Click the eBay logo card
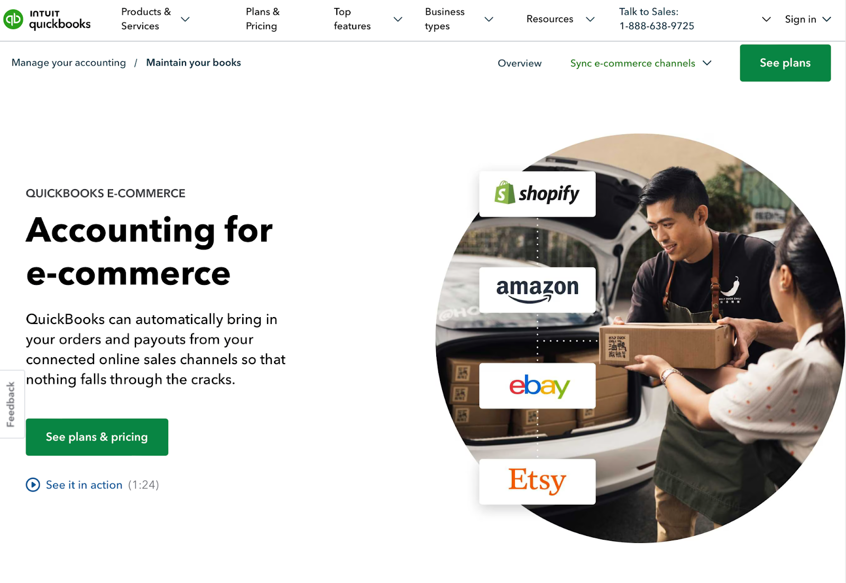This screenshot has width=846, height=583. [x=537, y=386]
